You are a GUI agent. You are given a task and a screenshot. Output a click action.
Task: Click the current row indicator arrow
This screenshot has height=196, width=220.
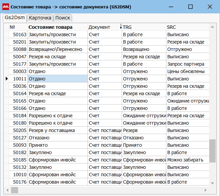(6, 79)
